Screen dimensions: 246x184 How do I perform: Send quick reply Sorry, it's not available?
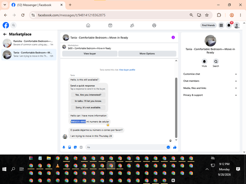[88, 107]
